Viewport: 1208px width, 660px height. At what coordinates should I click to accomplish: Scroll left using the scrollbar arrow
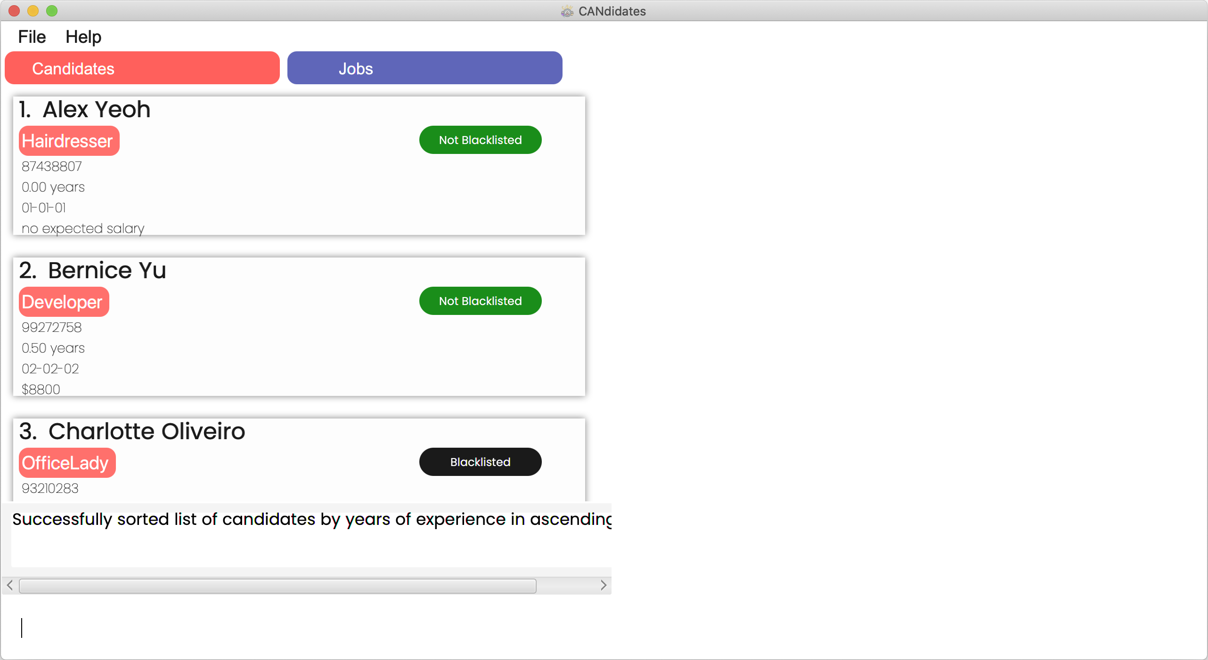coord(10,585)
